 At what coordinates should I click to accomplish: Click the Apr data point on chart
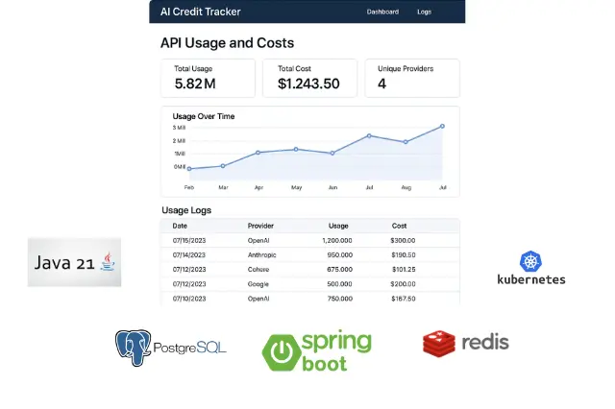point(258,153)
